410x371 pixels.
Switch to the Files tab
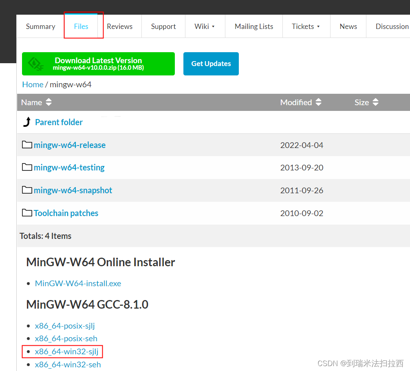(x=81, y=26)
